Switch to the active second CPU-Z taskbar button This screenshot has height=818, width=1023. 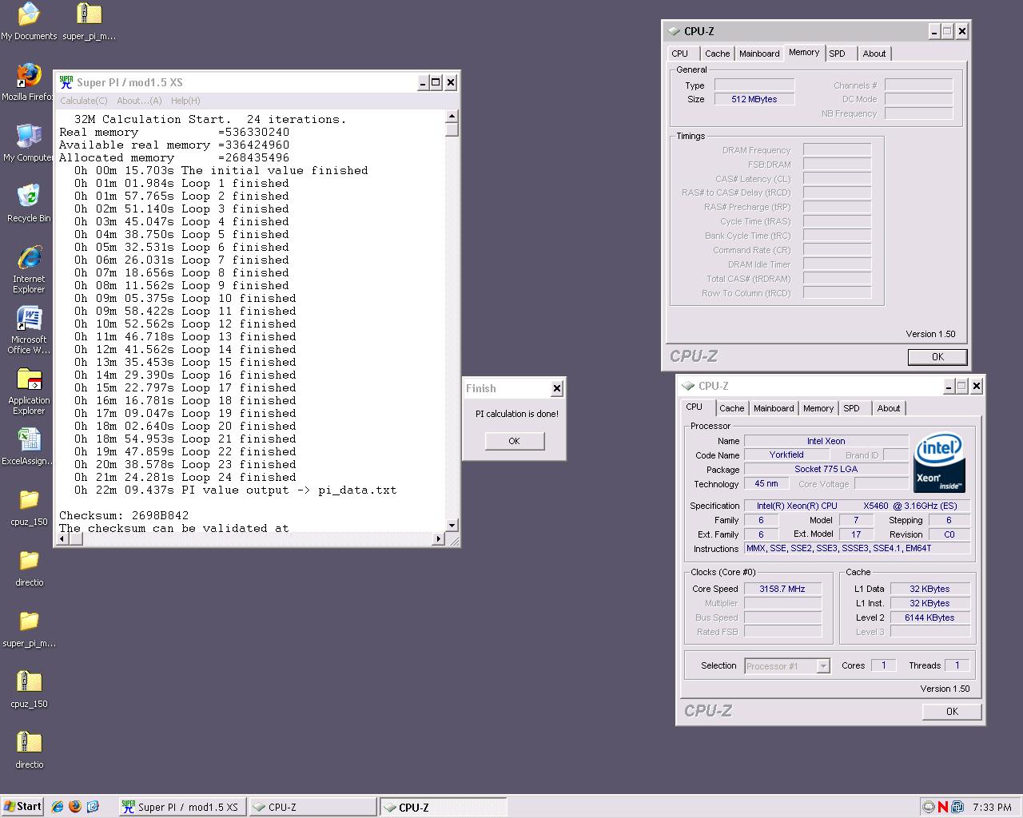(442, 807)
